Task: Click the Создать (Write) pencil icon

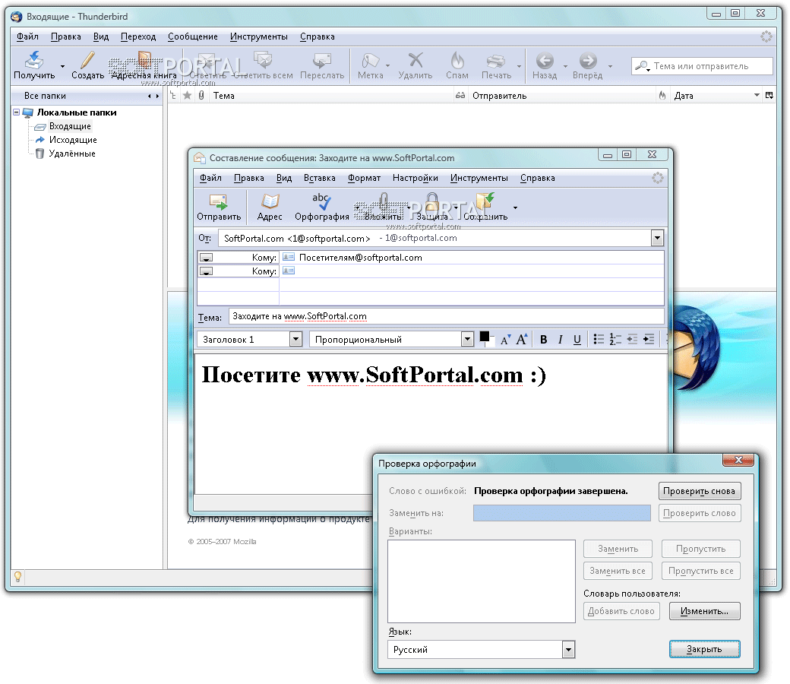Action: [x=87, y=60]
